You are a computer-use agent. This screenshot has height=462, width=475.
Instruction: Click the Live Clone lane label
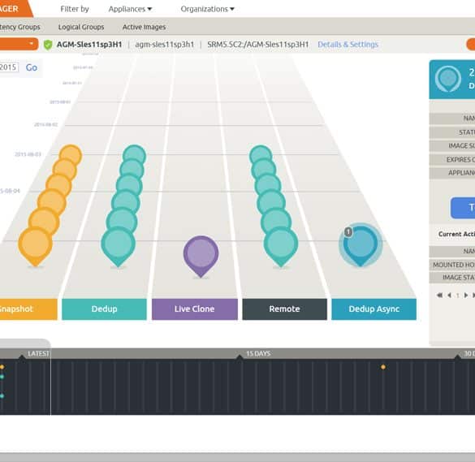tap(195, 309)
